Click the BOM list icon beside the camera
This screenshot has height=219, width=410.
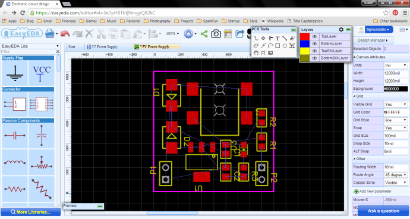(x=228, y=34)
